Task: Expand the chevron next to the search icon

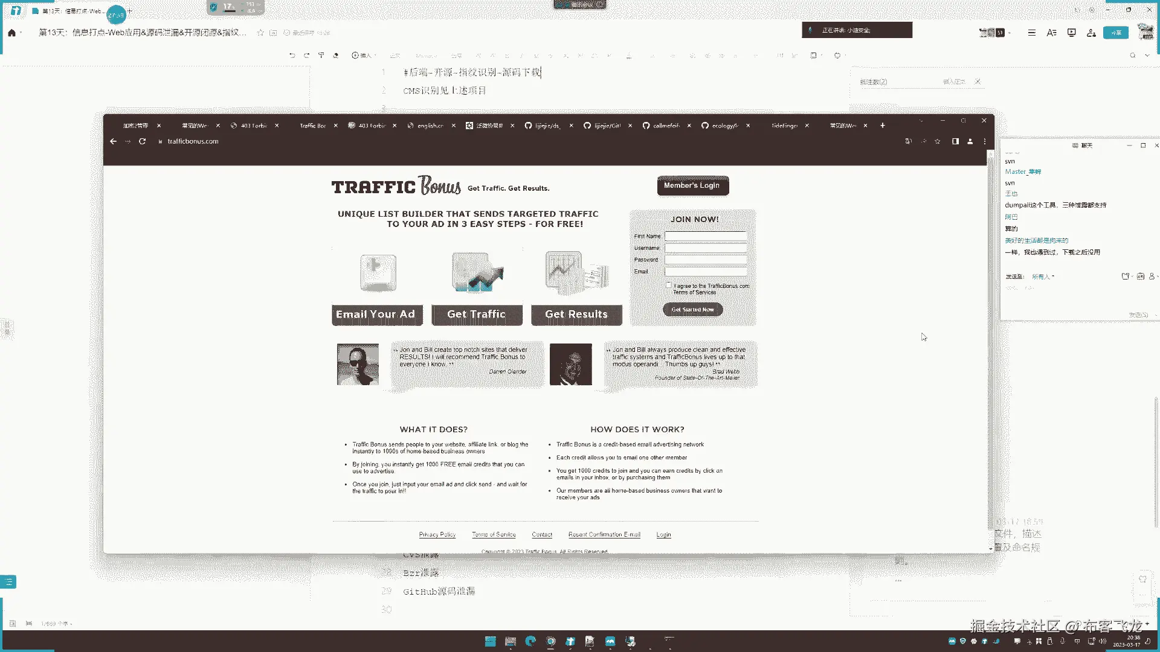Action: (1147, 56)
